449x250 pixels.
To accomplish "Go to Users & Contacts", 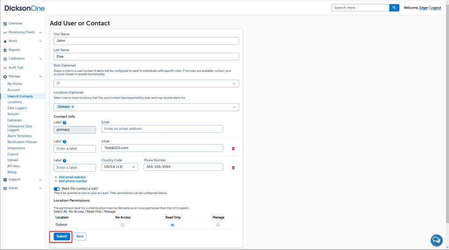I will (20, 96).
